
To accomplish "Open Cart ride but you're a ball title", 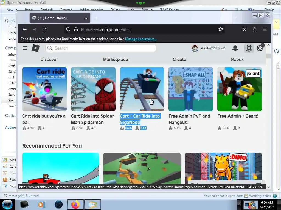I will point(44,119).
